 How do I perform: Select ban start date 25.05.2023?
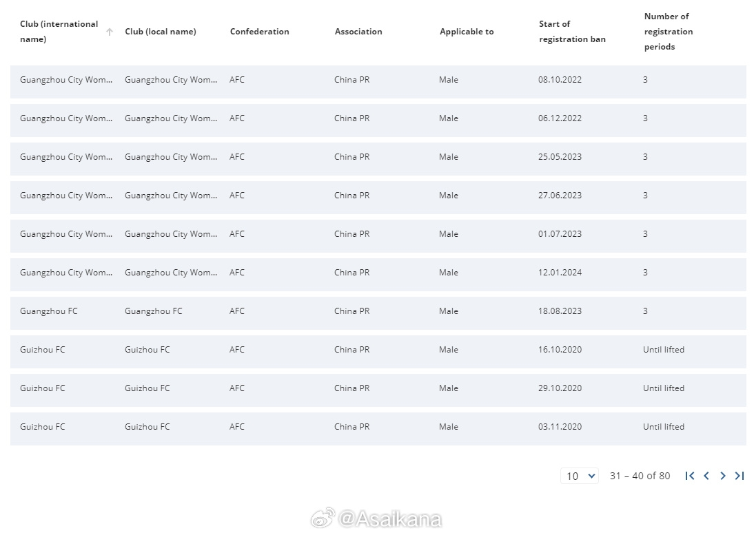coord(560,157)
